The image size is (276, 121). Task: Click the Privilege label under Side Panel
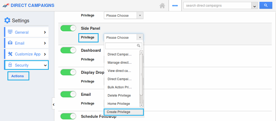88,37
